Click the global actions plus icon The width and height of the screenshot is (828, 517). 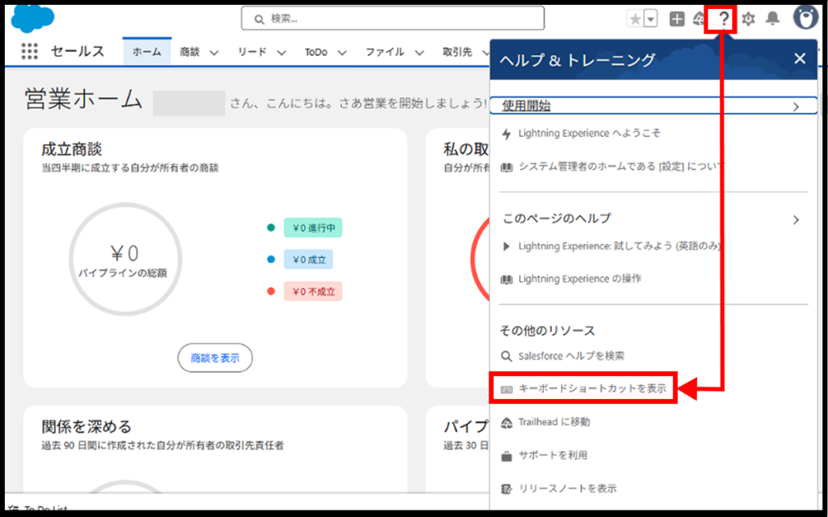677,19
